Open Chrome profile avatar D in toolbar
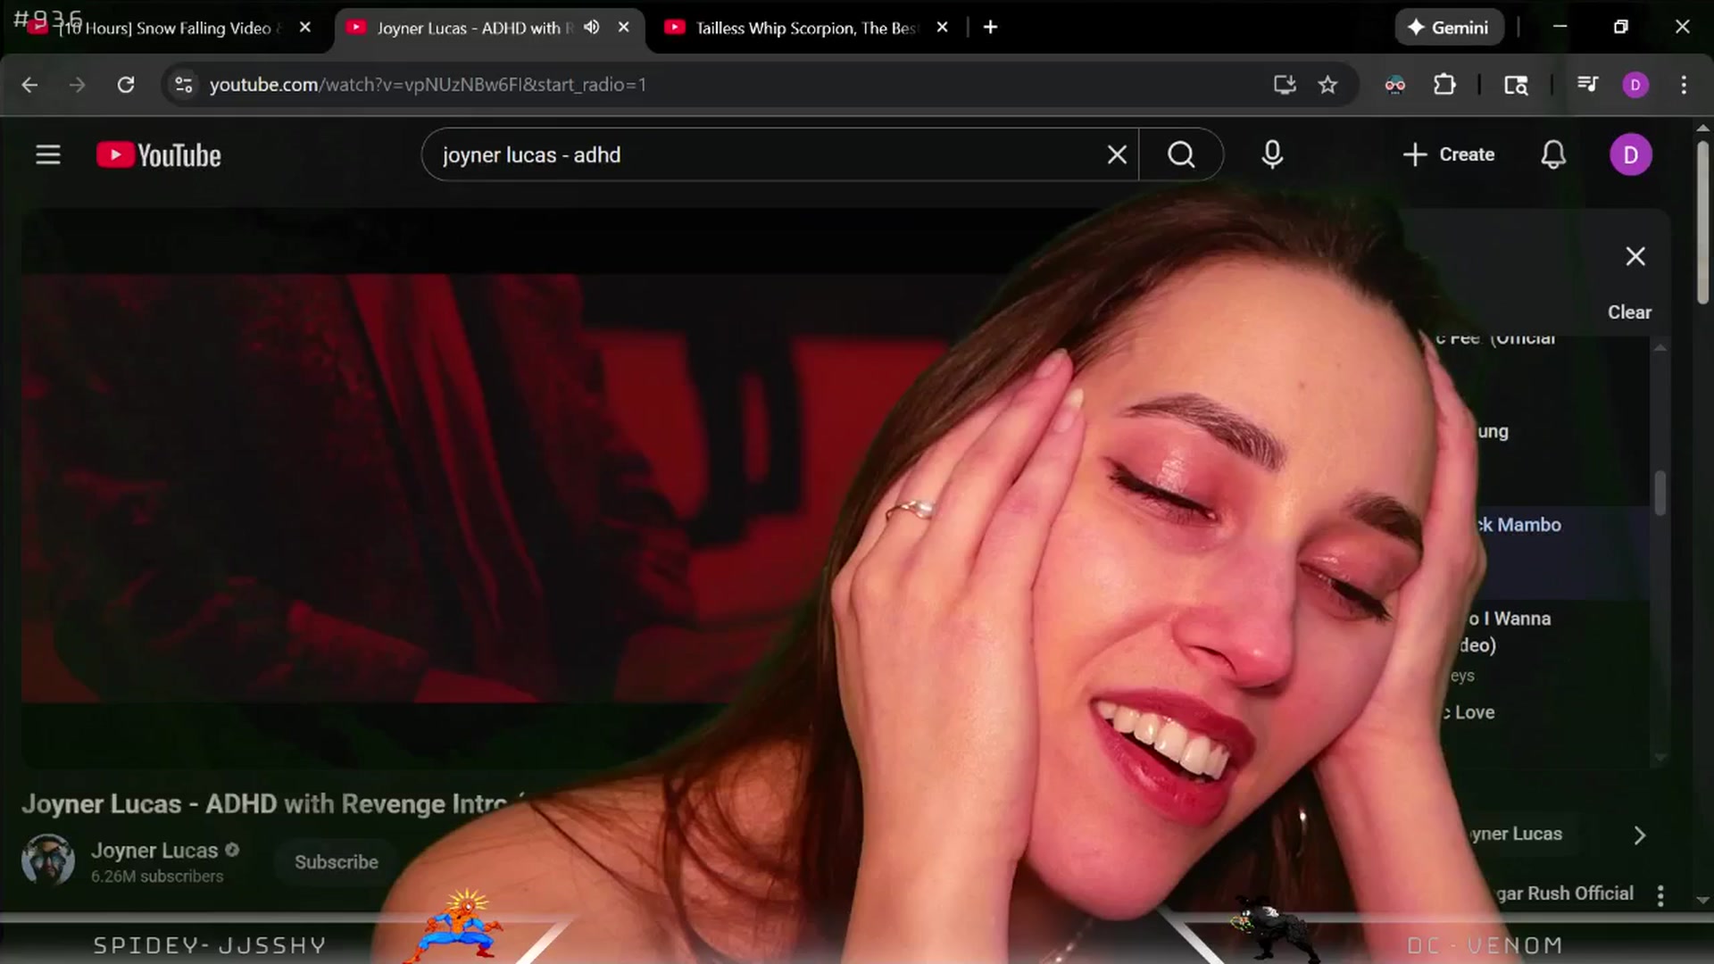The width and height of the screenshot is (1714, 964). [x=1635, y=85]
